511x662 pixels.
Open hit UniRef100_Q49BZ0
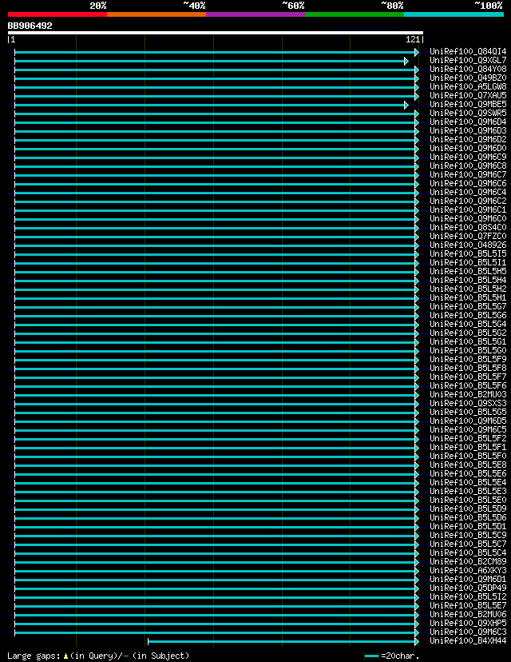(468, 78)
